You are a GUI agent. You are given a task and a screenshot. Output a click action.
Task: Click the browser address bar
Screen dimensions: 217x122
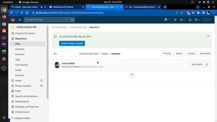(x=102, y=13)
